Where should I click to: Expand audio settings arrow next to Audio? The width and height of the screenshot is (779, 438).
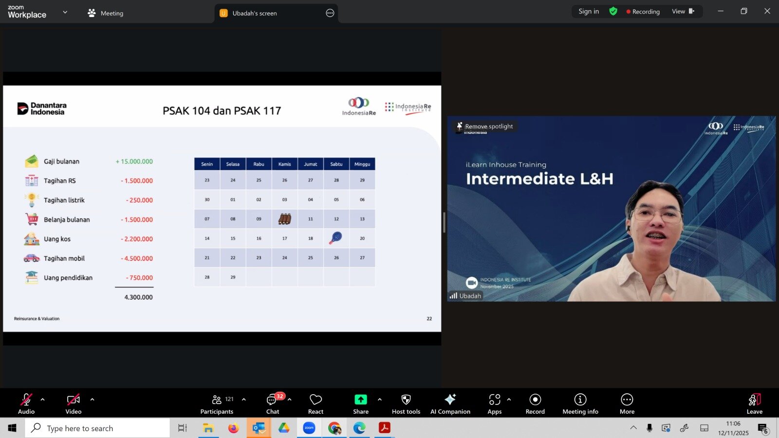point(43,400)
